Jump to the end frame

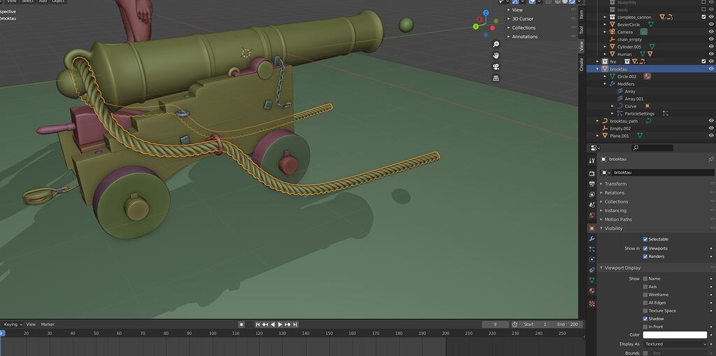(295, 325)
